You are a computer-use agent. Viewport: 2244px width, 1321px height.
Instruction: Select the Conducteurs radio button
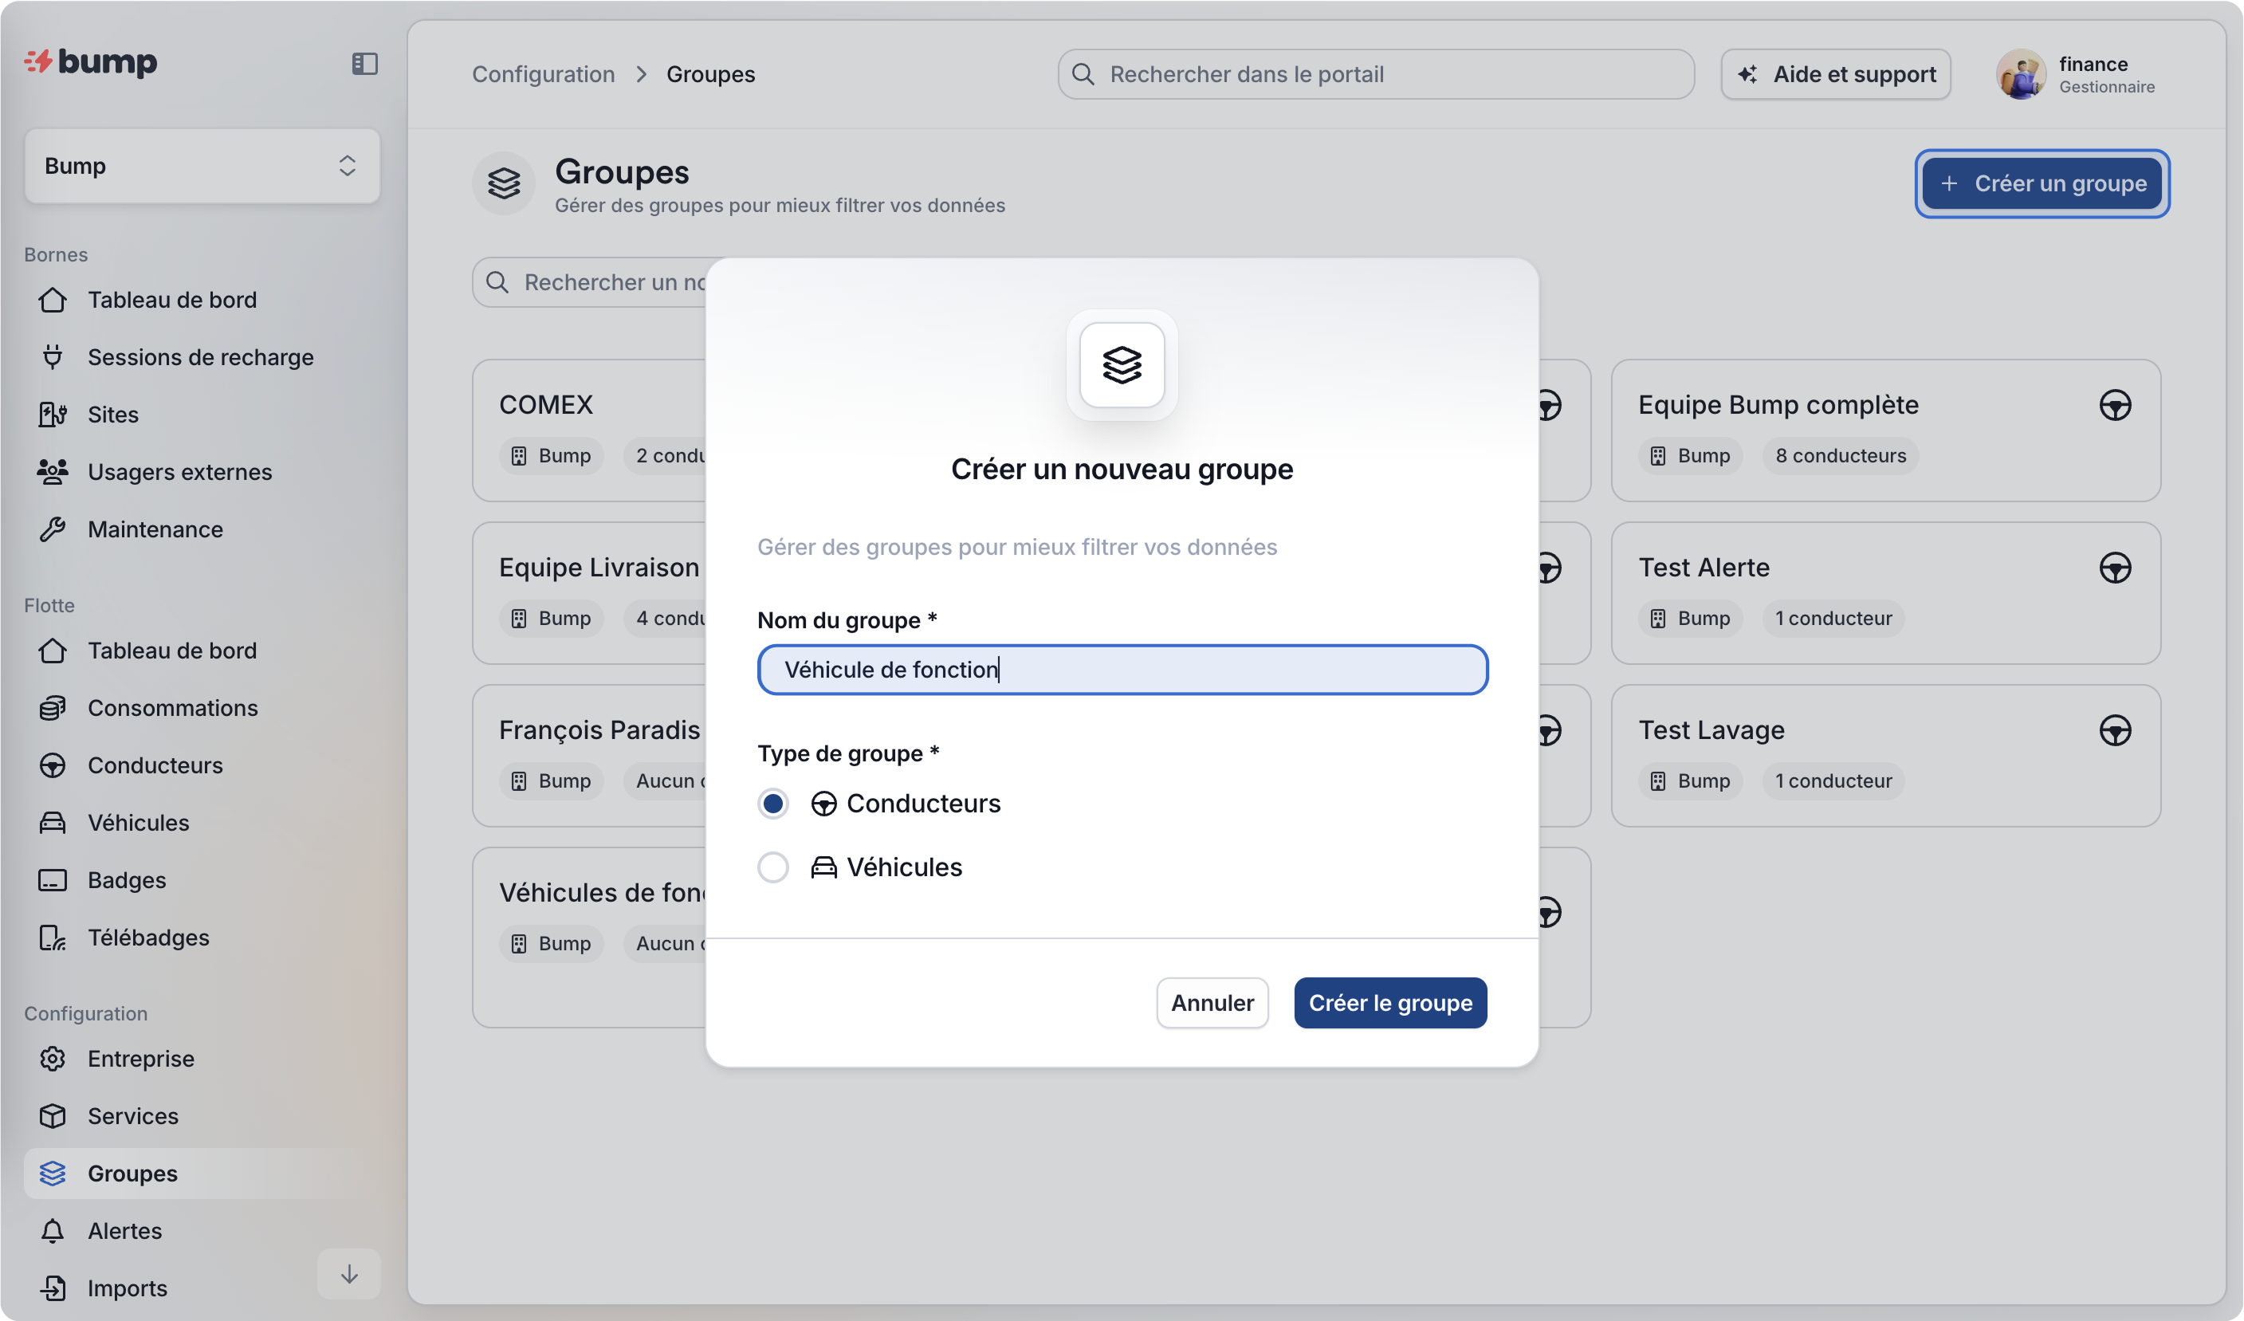point(772,804)
